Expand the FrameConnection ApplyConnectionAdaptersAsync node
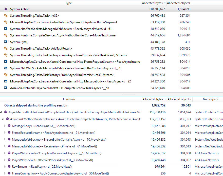 coord(5,173)
